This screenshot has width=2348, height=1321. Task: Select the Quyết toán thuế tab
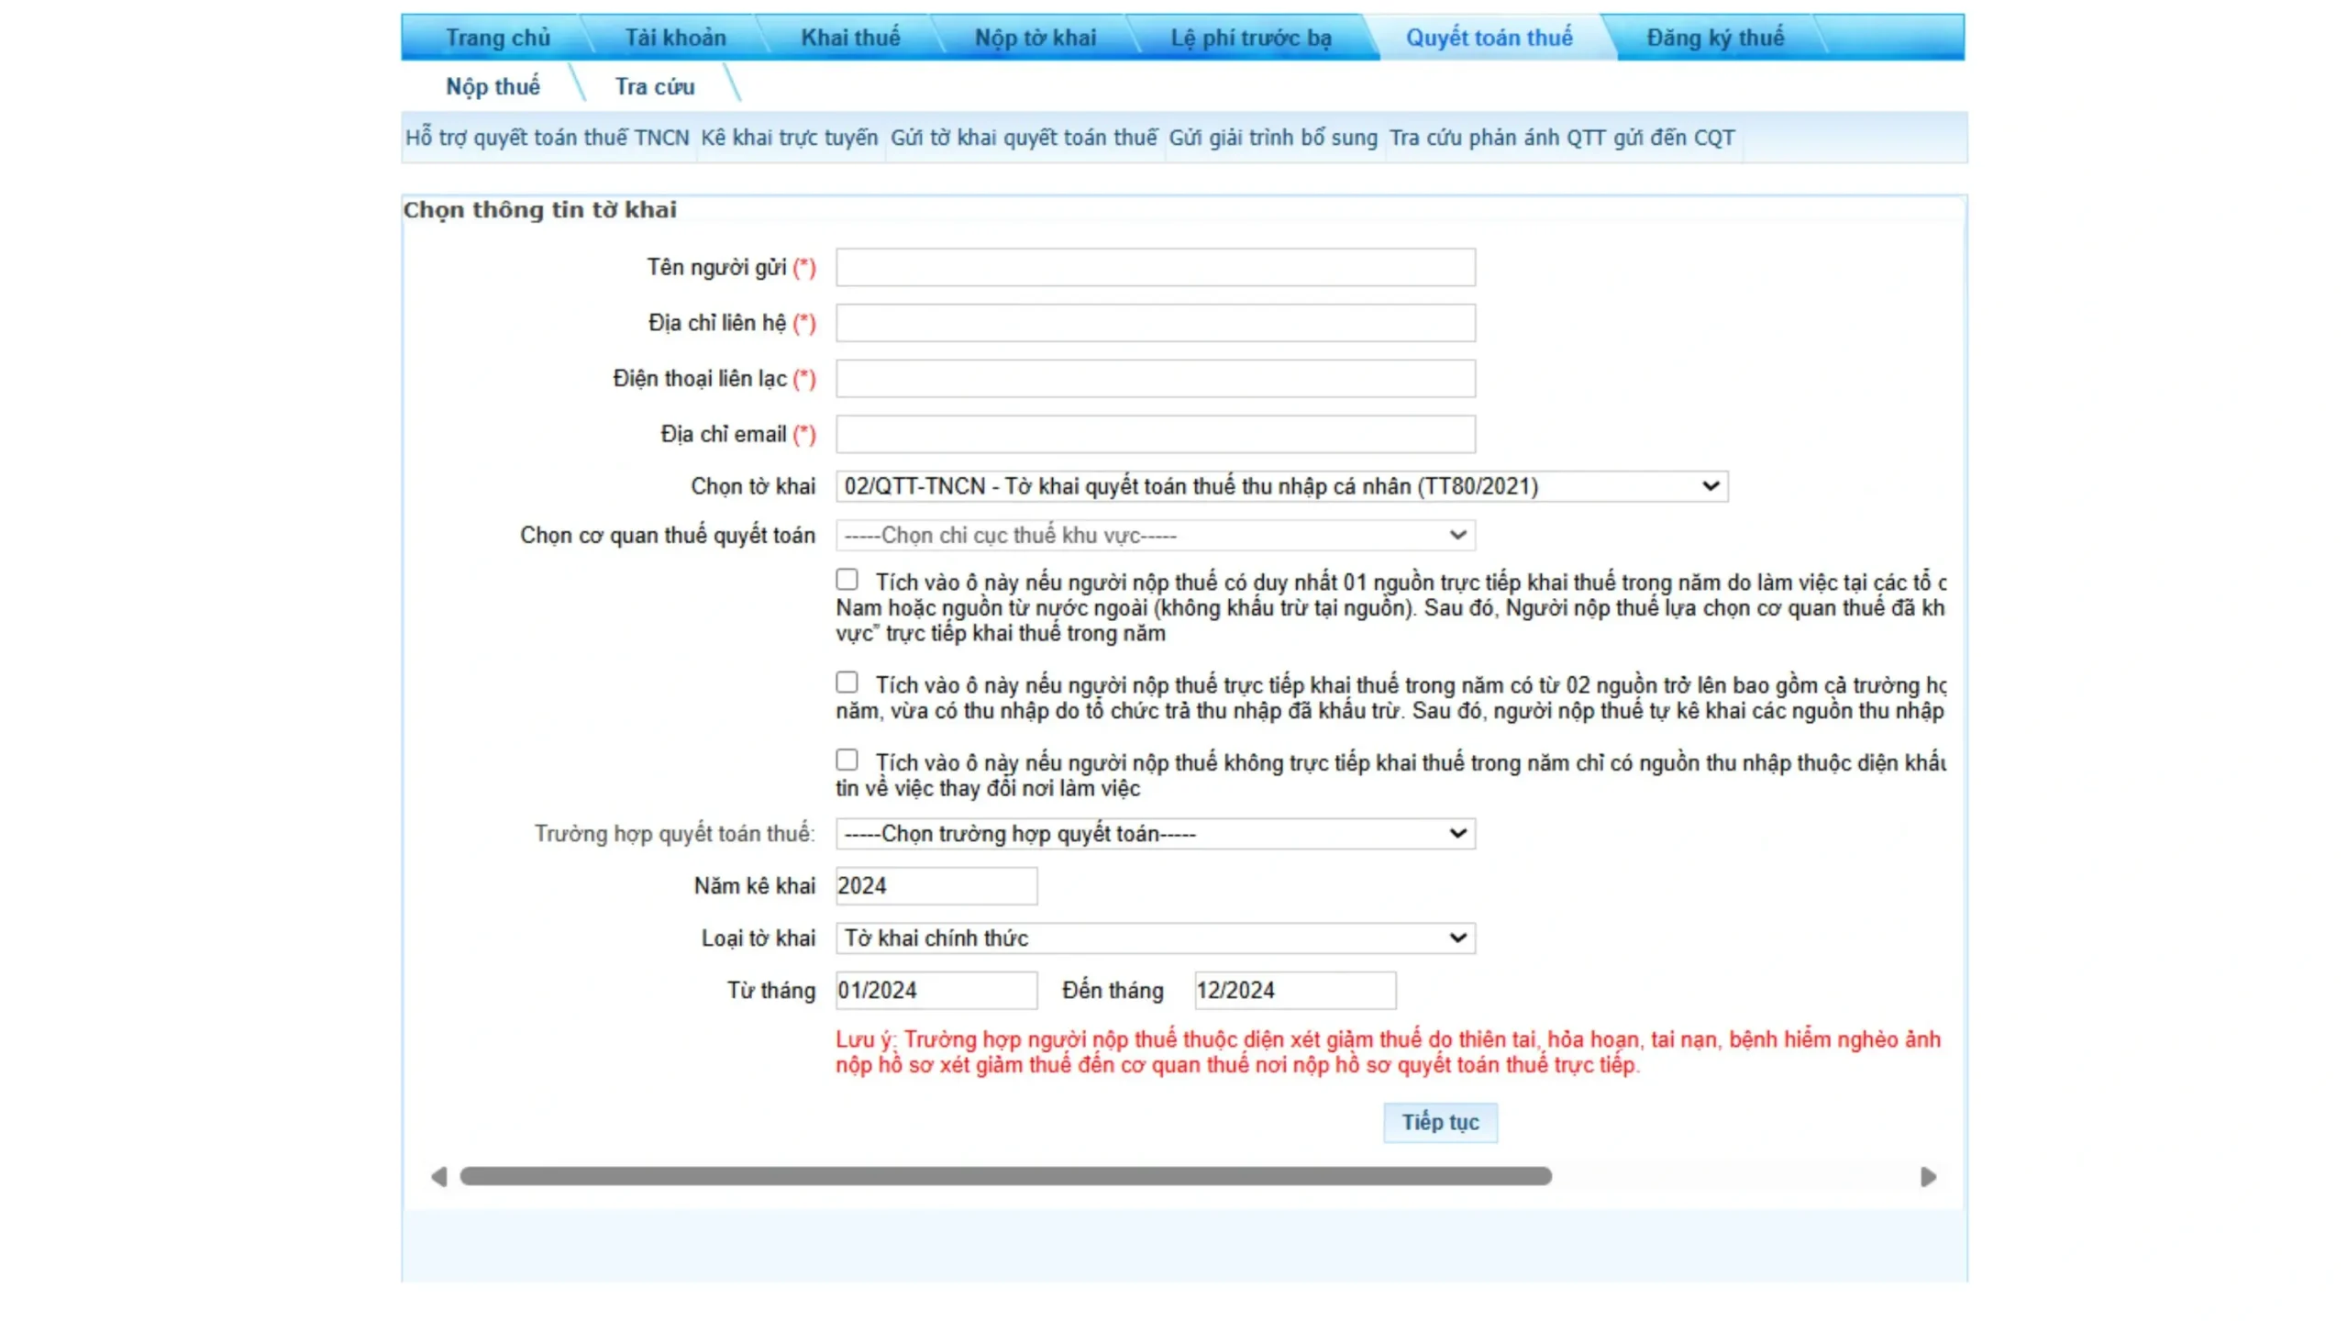(x=1489, y=38)
